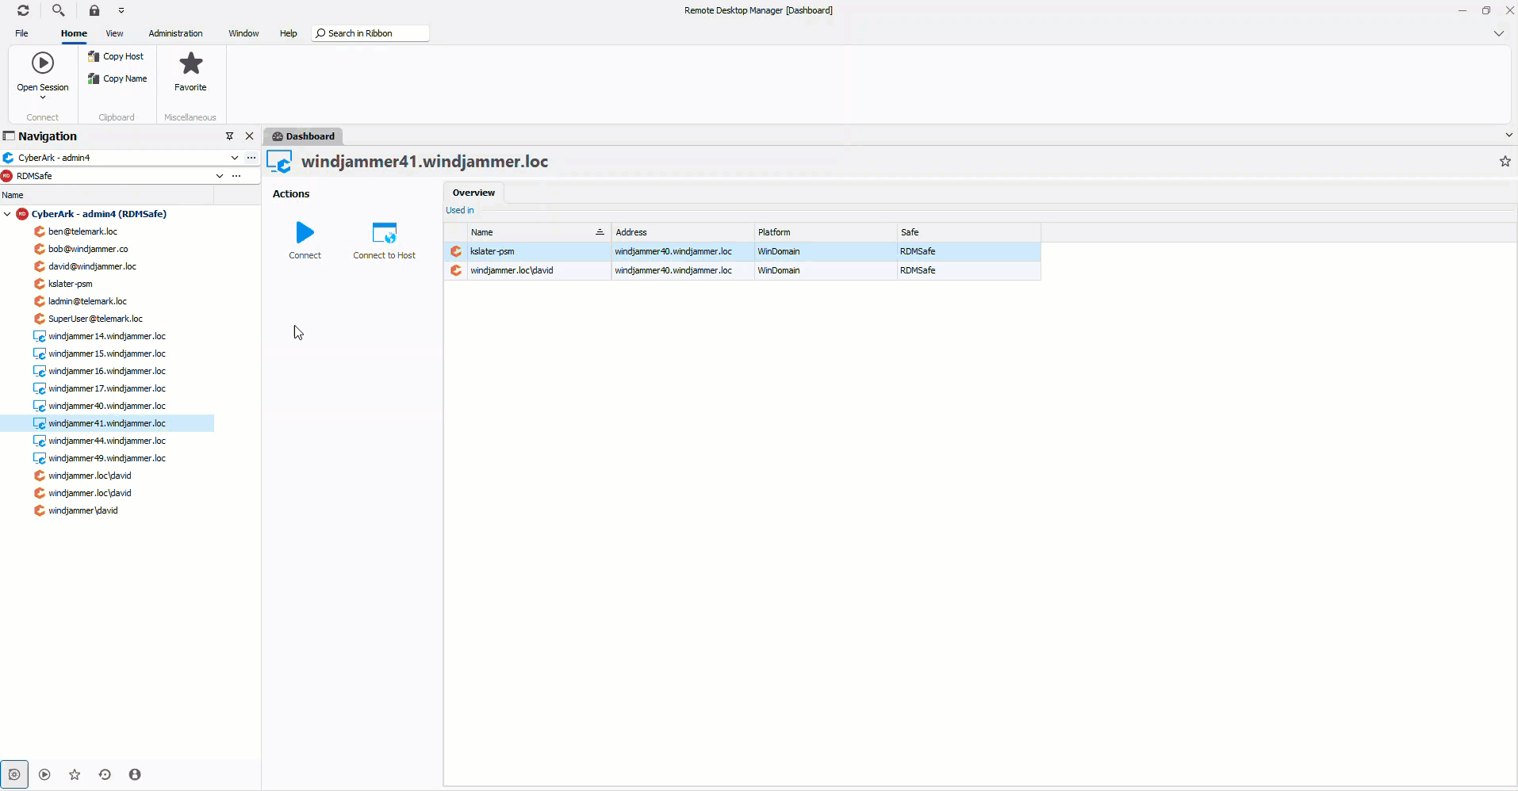
Task: Click the Copy Name button
Action: pyautogui.click(x=117, y=78)
